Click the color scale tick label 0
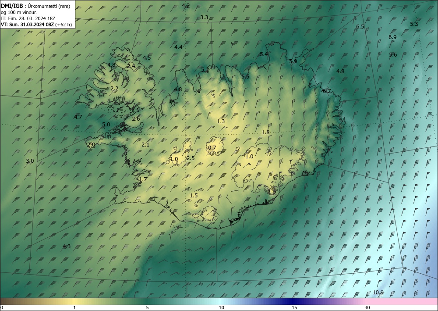438x311 pixels. click(1, 307)
